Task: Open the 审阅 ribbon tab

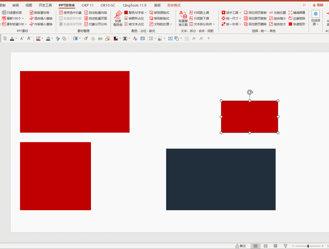Action: 16,5
